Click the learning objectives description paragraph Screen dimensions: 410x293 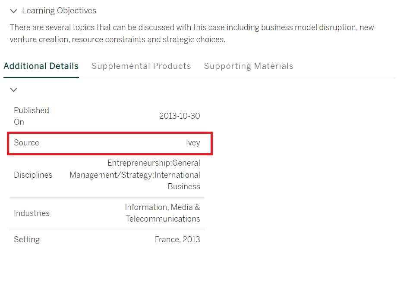click(192, 34)
